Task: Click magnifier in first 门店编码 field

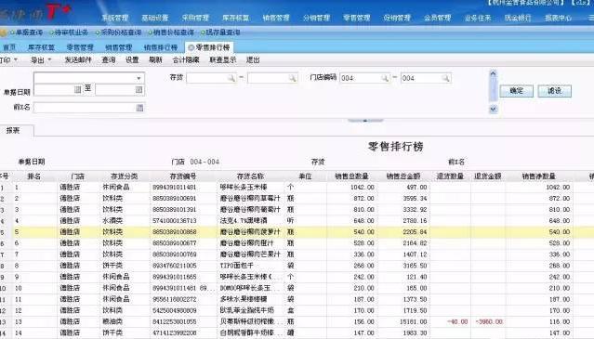Action: pos(385,78)
